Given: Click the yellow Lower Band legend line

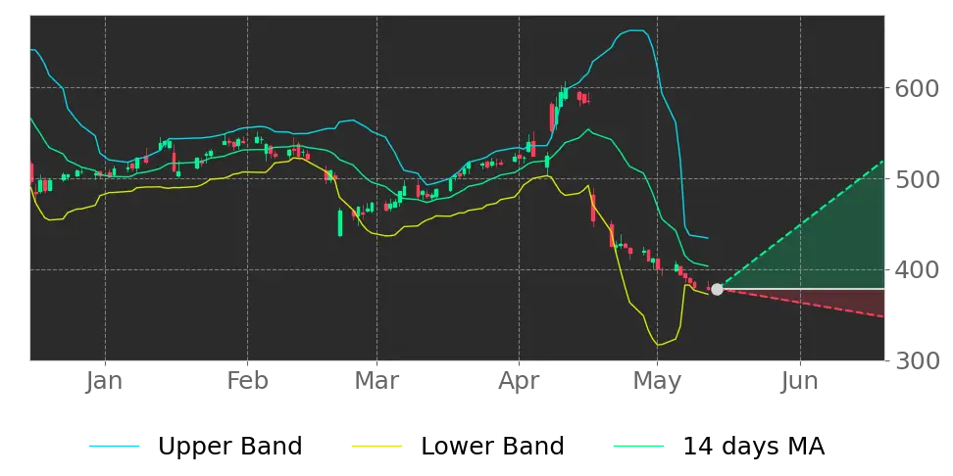Looking at the screenshot, I should (376, 447).
